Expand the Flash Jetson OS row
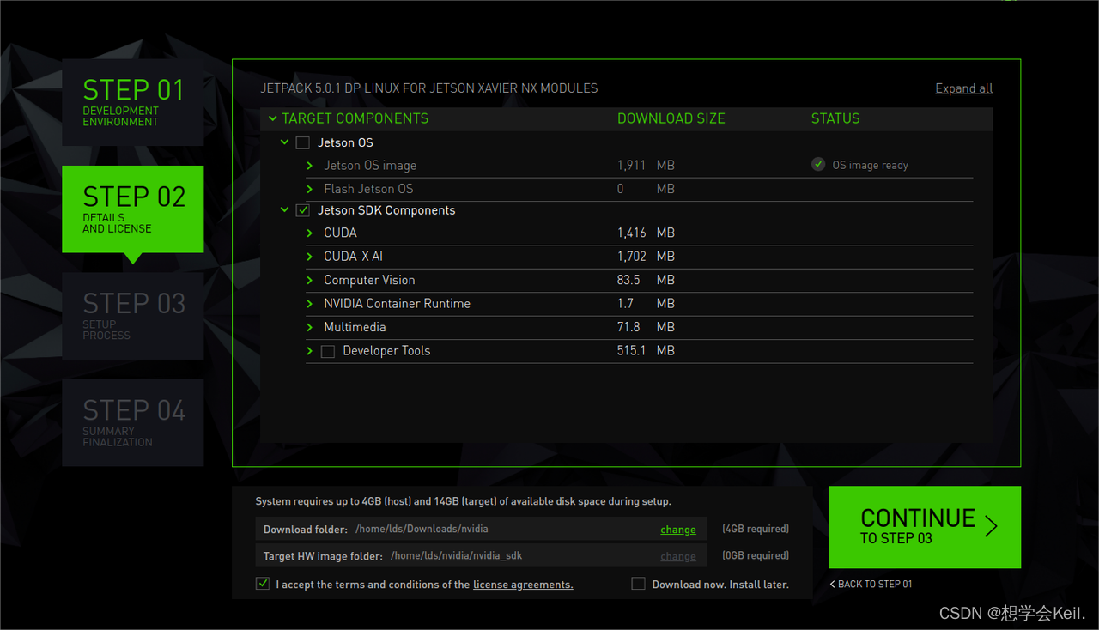Viewport: 1099px width, 630px height. tap(310, 189)
